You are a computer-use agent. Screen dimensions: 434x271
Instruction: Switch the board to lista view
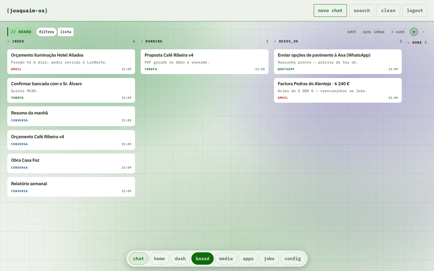[x=66, y=32]
